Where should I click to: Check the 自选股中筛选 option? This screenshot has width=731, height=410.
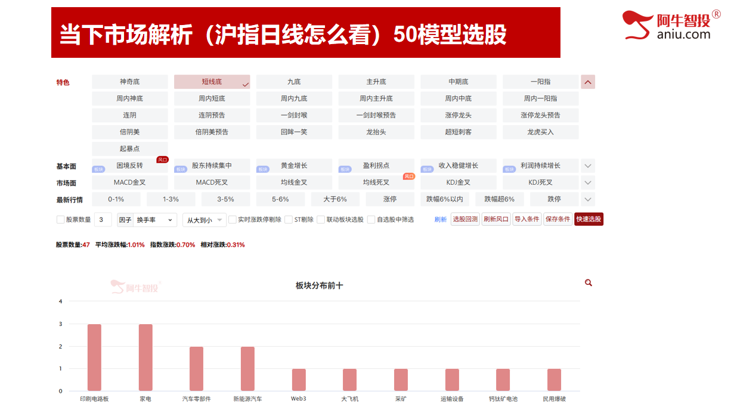[x=371, y=219]
